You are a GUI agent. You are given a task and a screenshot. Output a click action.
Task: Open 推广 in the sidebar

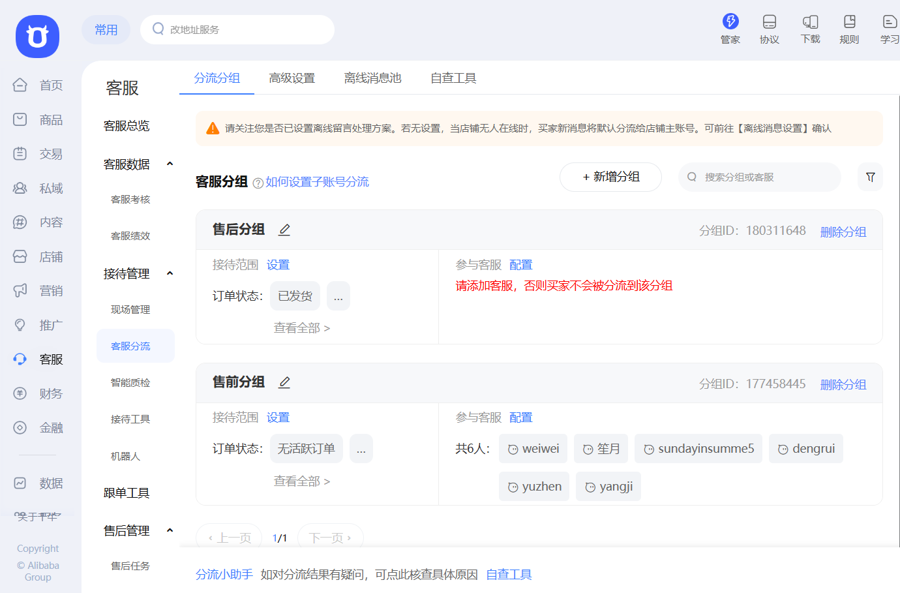[38, 326]
